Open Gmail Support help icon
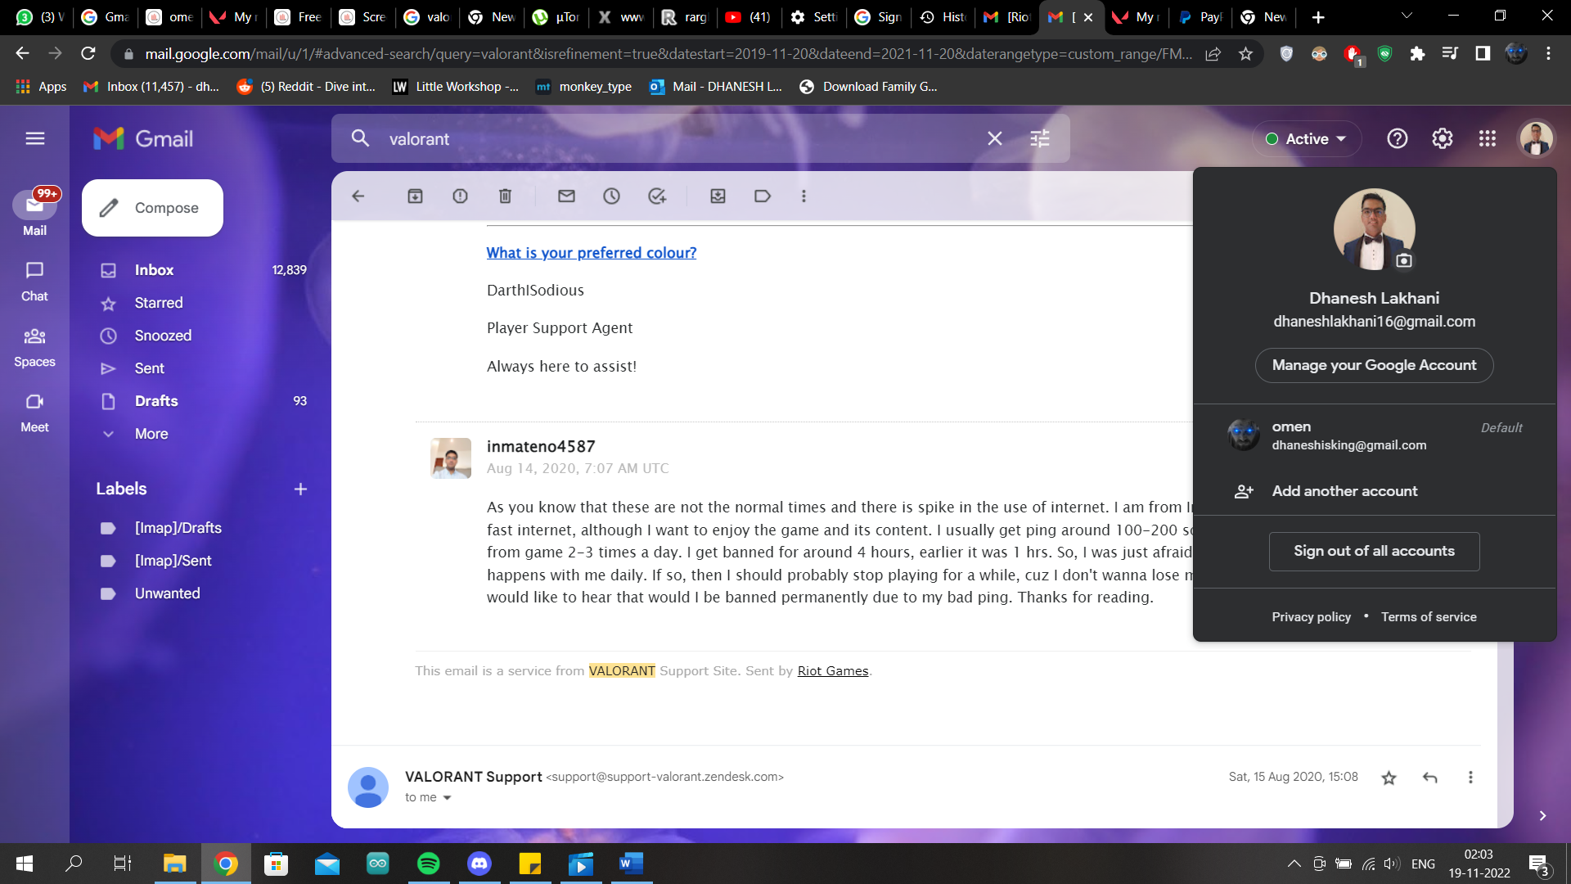1571x884 pixels. pyautogui.click(x=1398, y=139)
